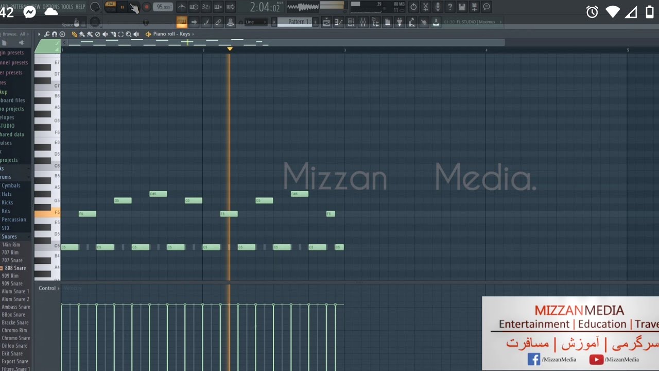The image size is (659, 371).
Task: Click the download tray icon
Action: 436,22
